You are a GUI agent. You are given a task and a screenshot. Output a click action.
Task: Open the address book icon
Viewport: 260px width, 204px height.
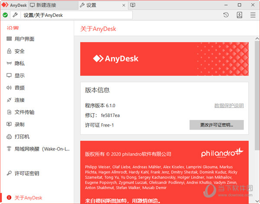239,15
